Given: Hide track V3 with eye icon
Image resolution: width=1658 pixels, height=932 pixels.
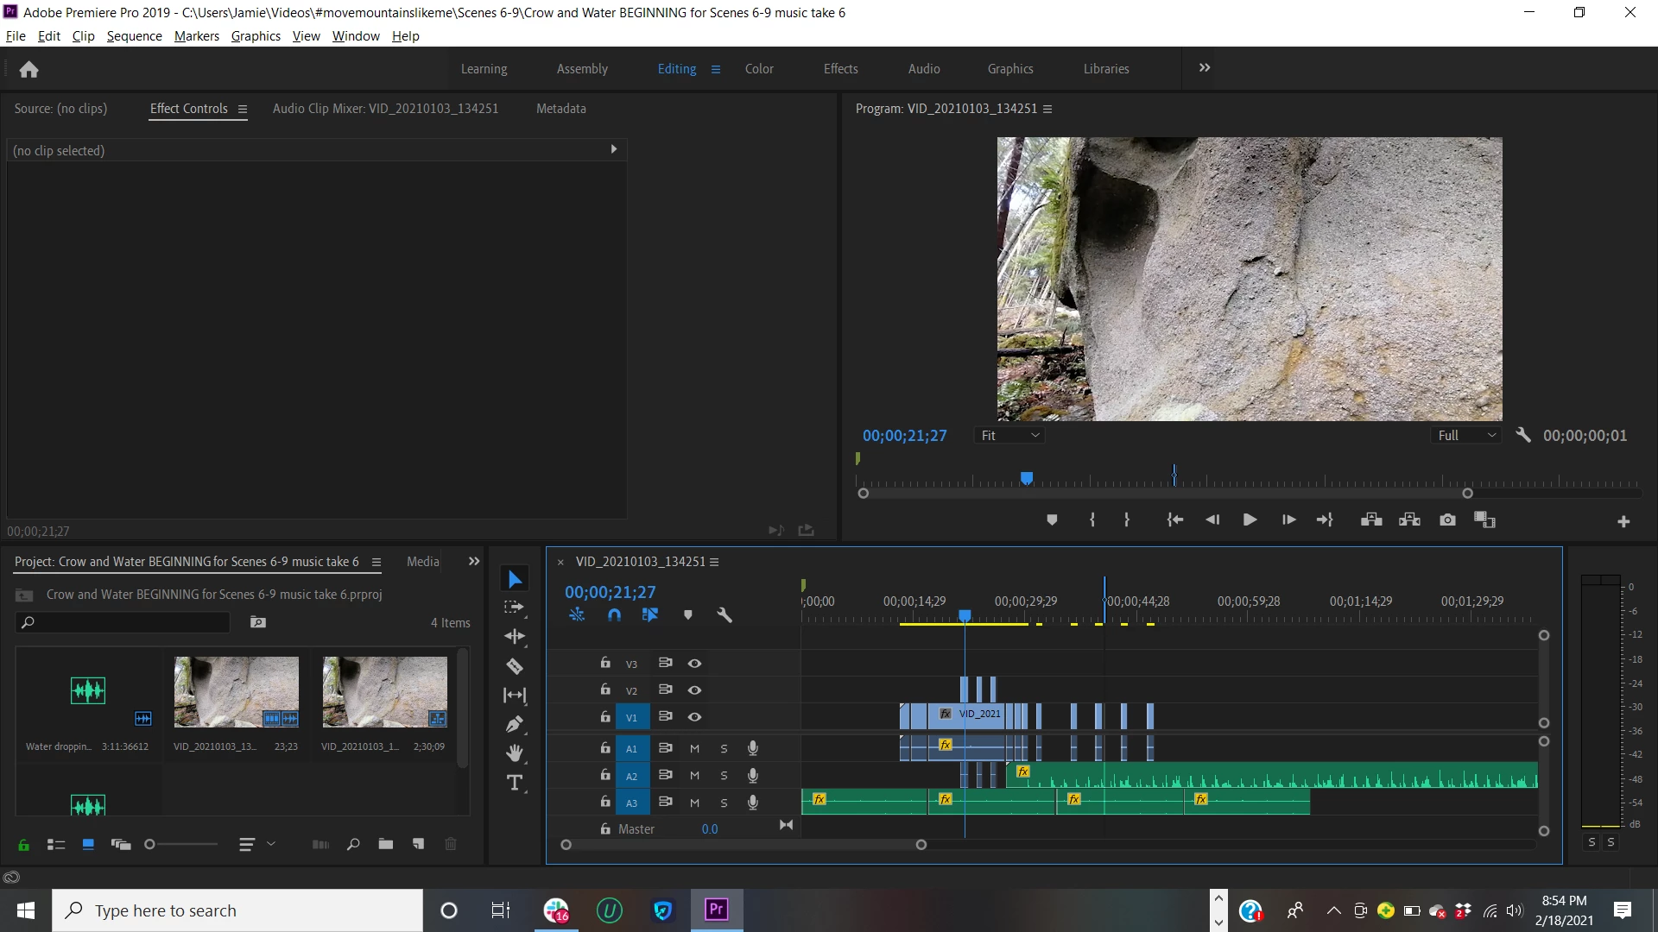Looking at the screenshot, I should click(x=694, y=663).
